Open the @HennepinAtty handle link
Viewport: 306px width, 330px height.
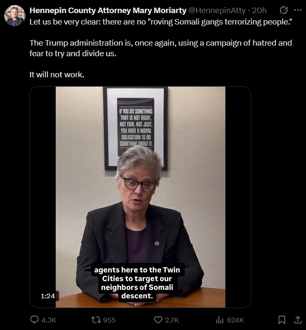pyautogui.click(x=217, y=10)
